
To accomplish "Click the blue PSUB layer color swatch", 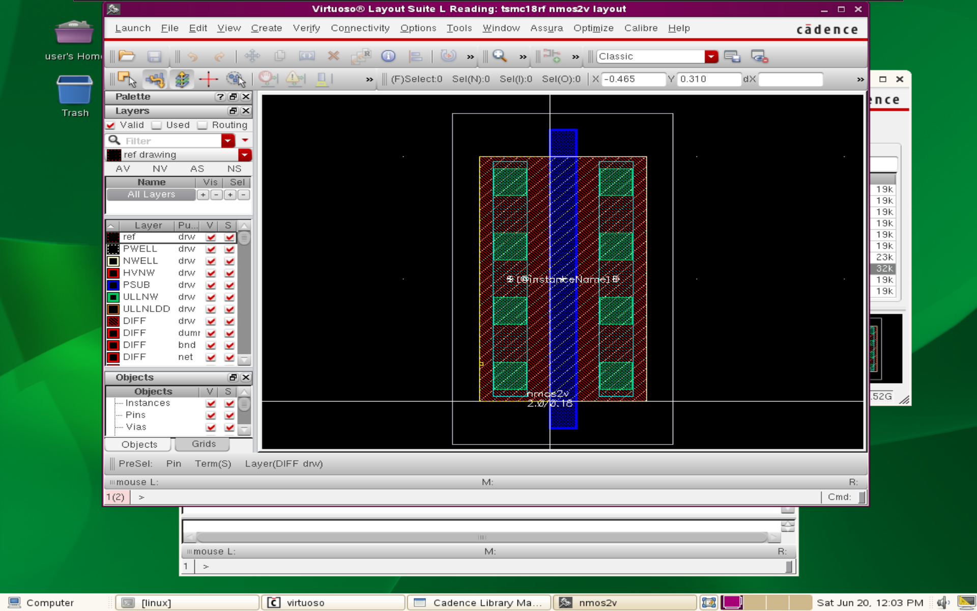I will 113,285.
